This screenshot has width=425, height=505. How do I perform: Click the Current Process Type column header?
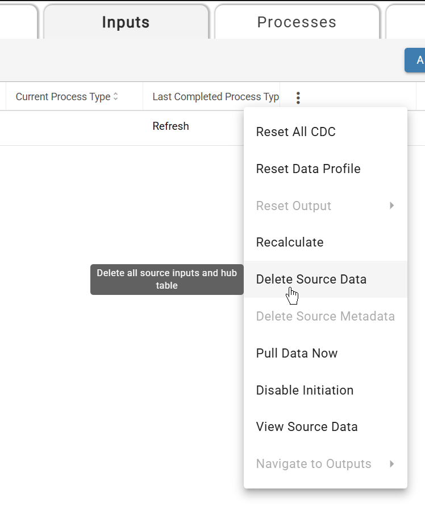click(64, 96)
